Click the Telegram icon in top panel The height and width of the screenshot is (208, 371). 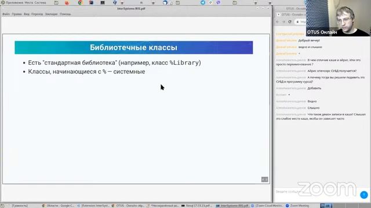click(x=203, y=2)
